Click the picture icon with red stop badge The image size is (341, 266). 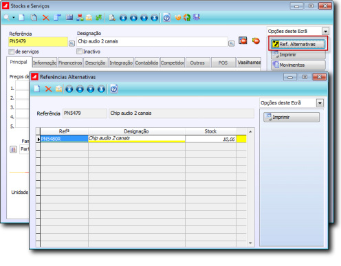click(x=243, y=41)
